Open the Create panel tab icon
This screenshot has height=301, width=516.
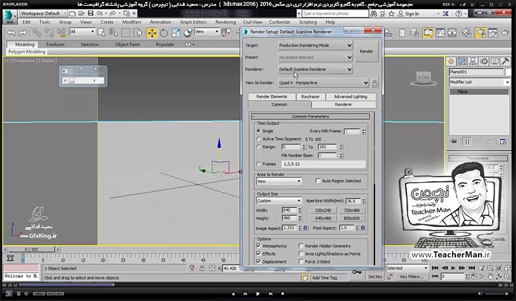451,61
